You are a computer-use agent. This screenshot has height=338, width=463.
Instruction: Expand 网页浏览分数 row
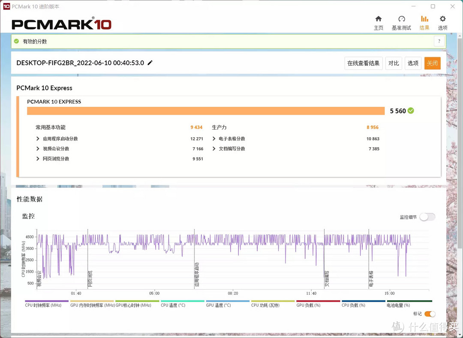(x=37, y=159)
